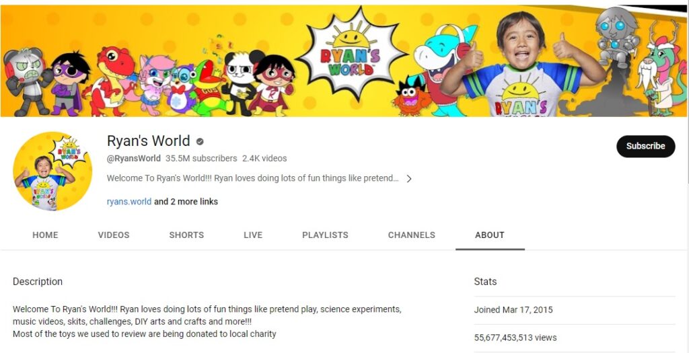The height and width of the screenshot is (353, 689).
Task: Switch to the CHANNELS tab
Action: coord(411,235)
